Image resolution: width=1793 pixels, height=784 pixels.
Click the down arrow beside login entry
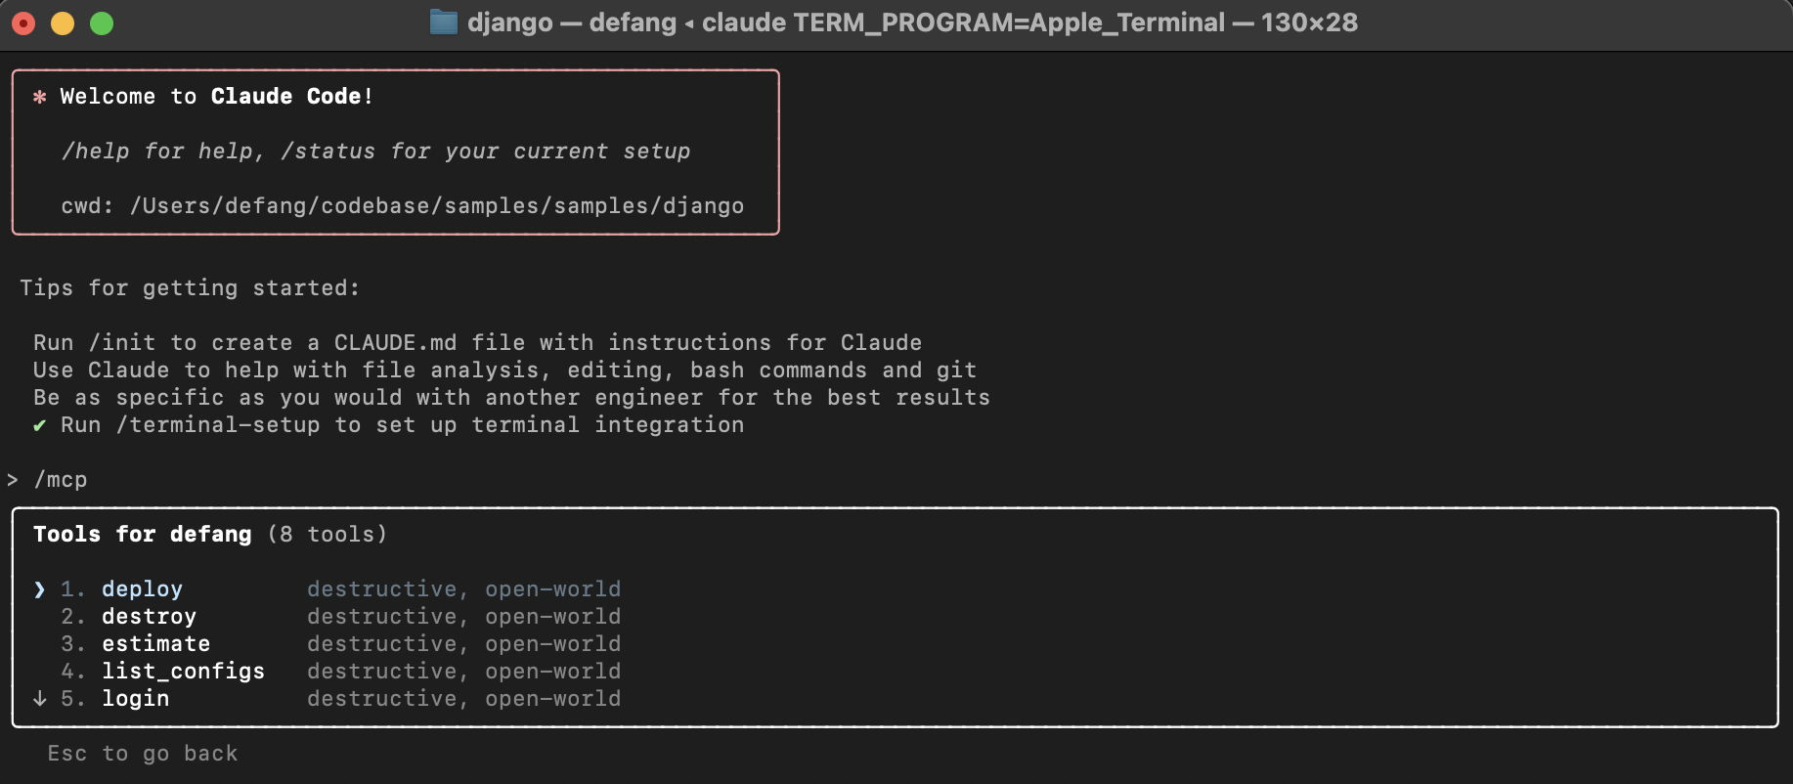[x=39, y=698]
